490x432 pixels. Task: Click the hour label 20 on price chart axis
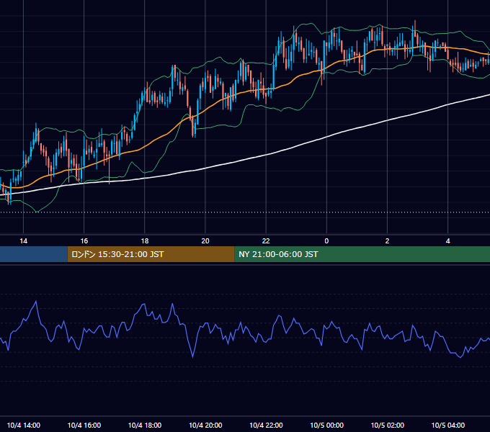point(205,241)
